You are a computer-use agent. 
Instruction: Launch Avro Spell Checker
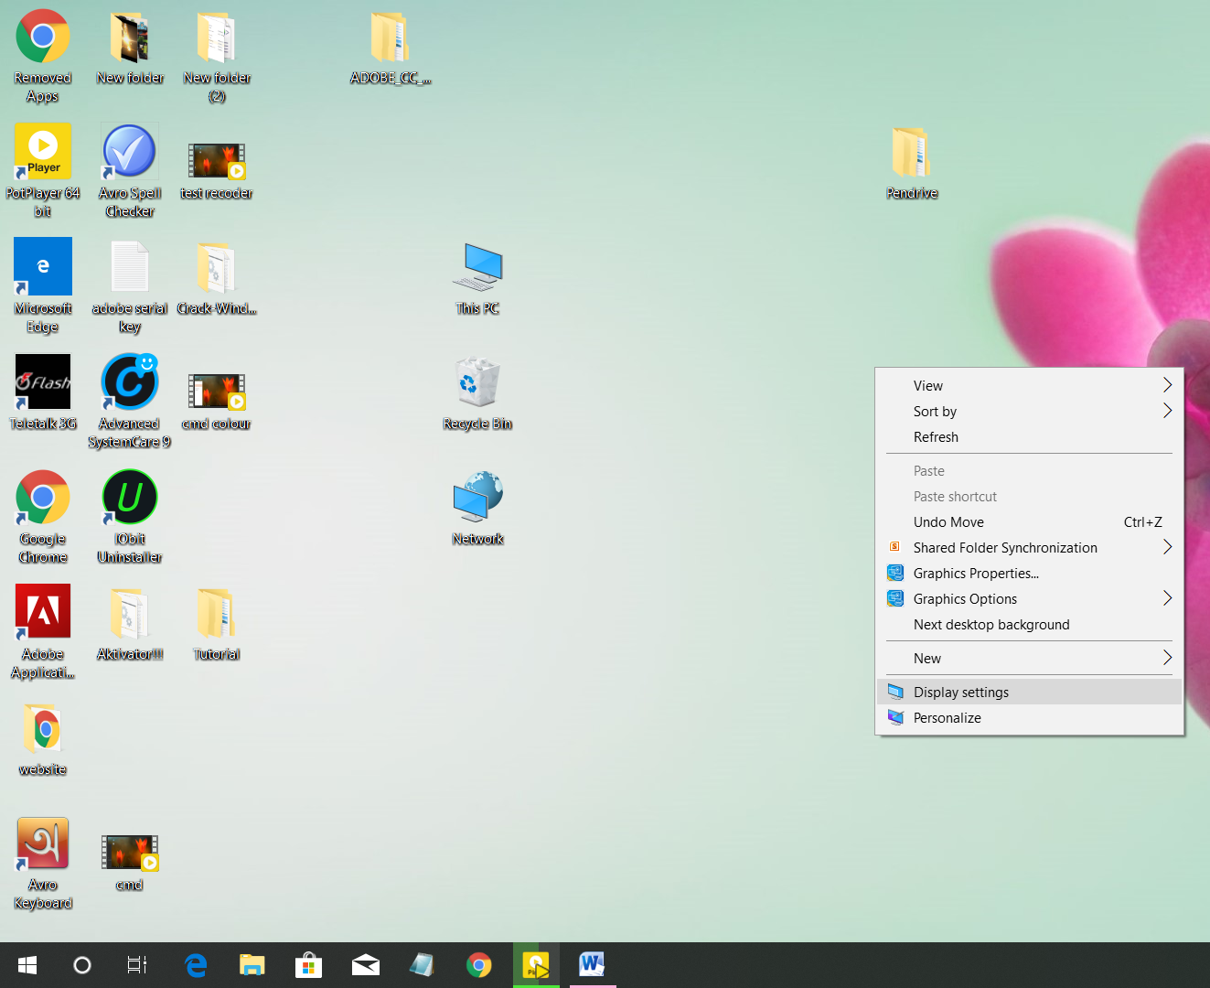coord(129,152)
